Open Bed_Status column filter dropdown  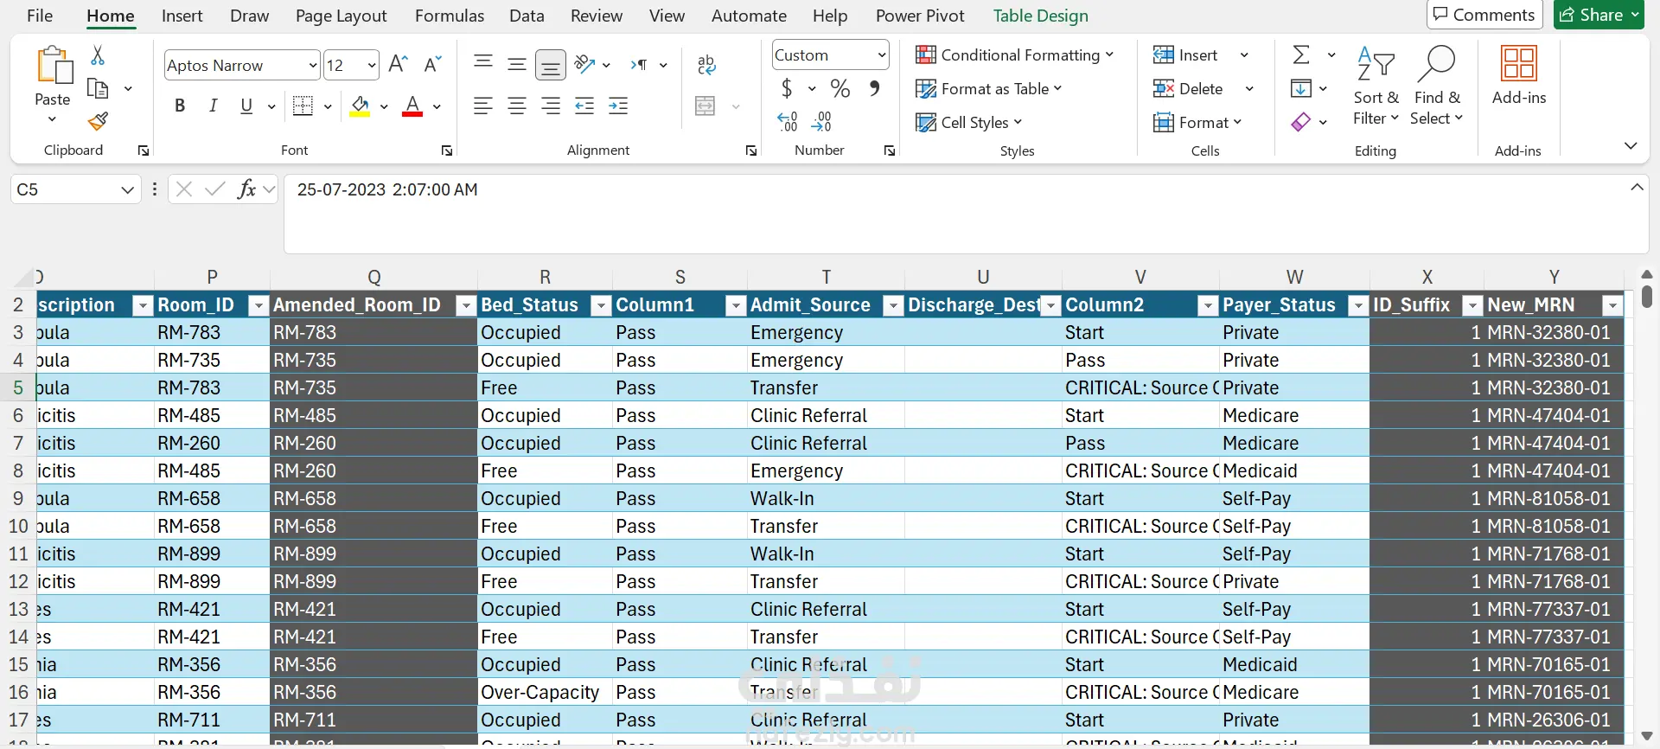(601, 305)
